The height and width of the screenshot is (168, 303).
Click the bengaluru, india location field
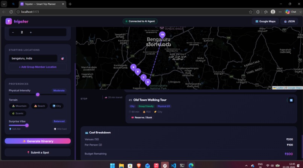33,58
